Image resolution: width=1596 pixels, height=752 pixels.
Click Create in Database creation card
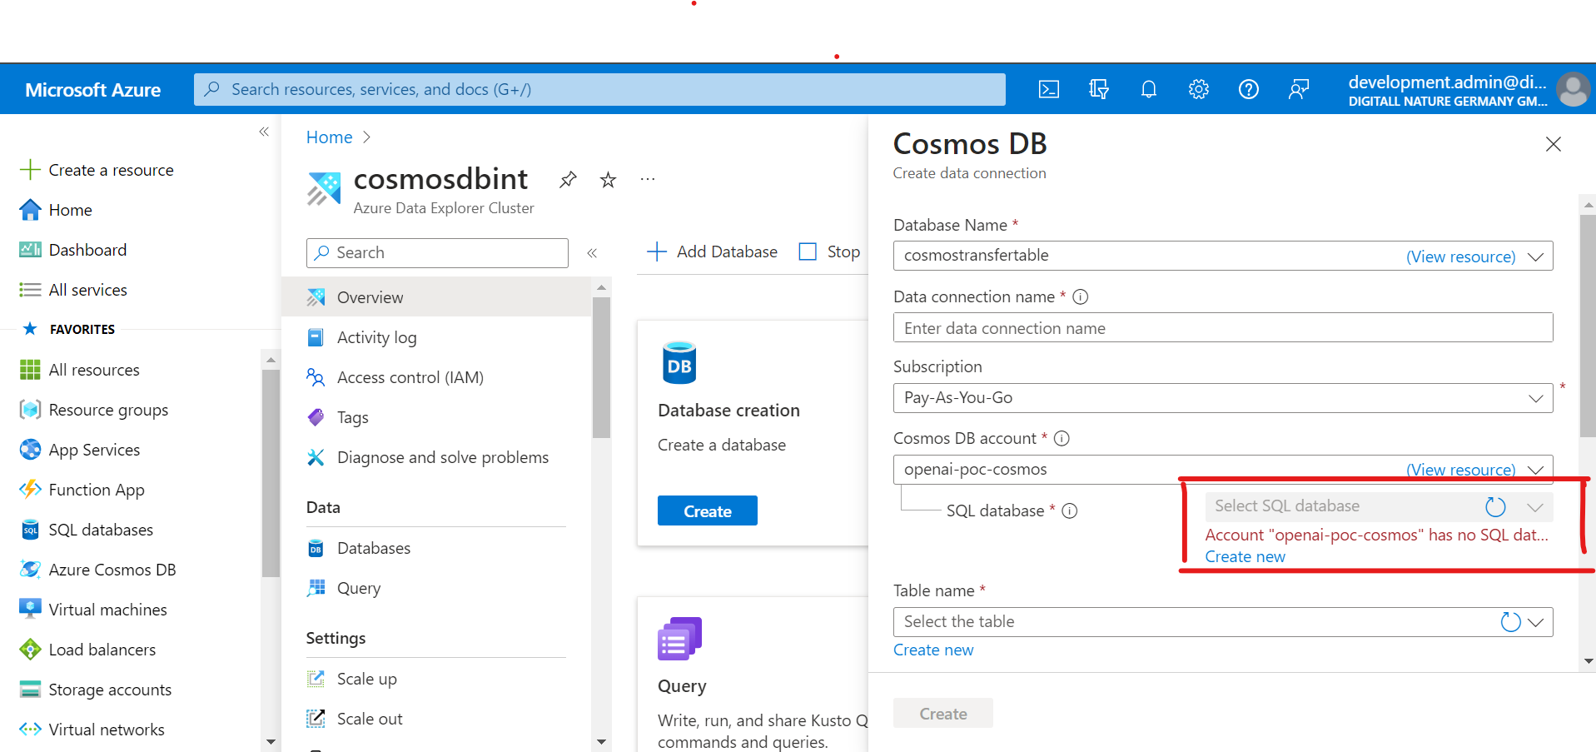tap(707, 510)
